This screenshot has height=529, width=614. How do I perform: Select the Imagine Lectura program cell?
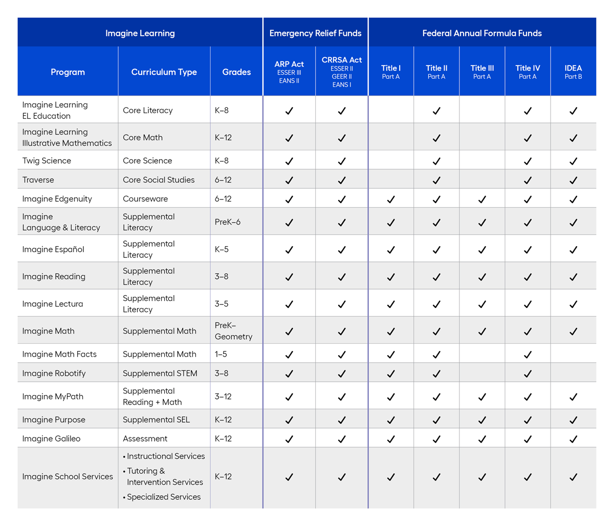pos(68,303)
